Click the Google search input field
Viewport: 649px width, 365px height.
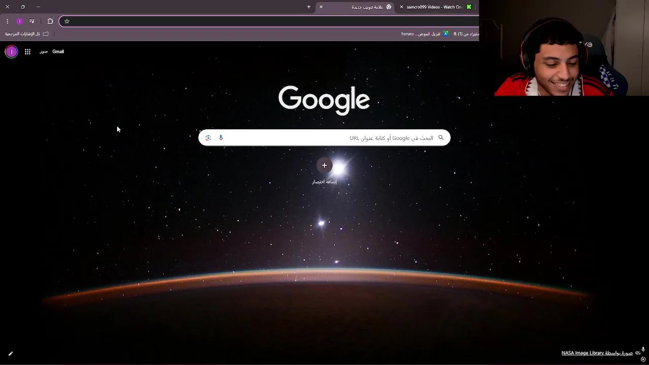click(x=324, y=138)
